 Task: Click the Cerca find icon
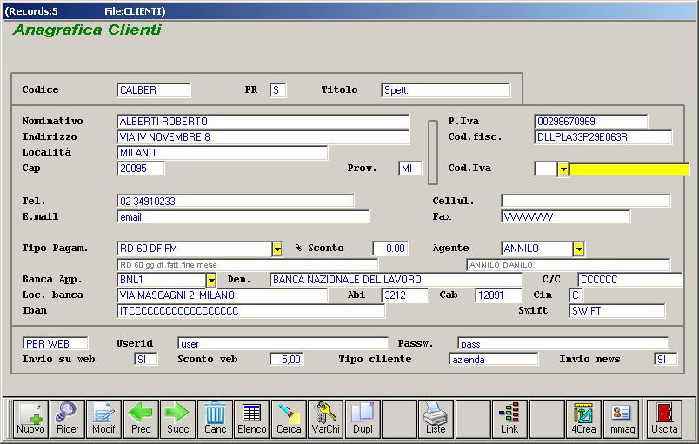(x=289, y=419)
